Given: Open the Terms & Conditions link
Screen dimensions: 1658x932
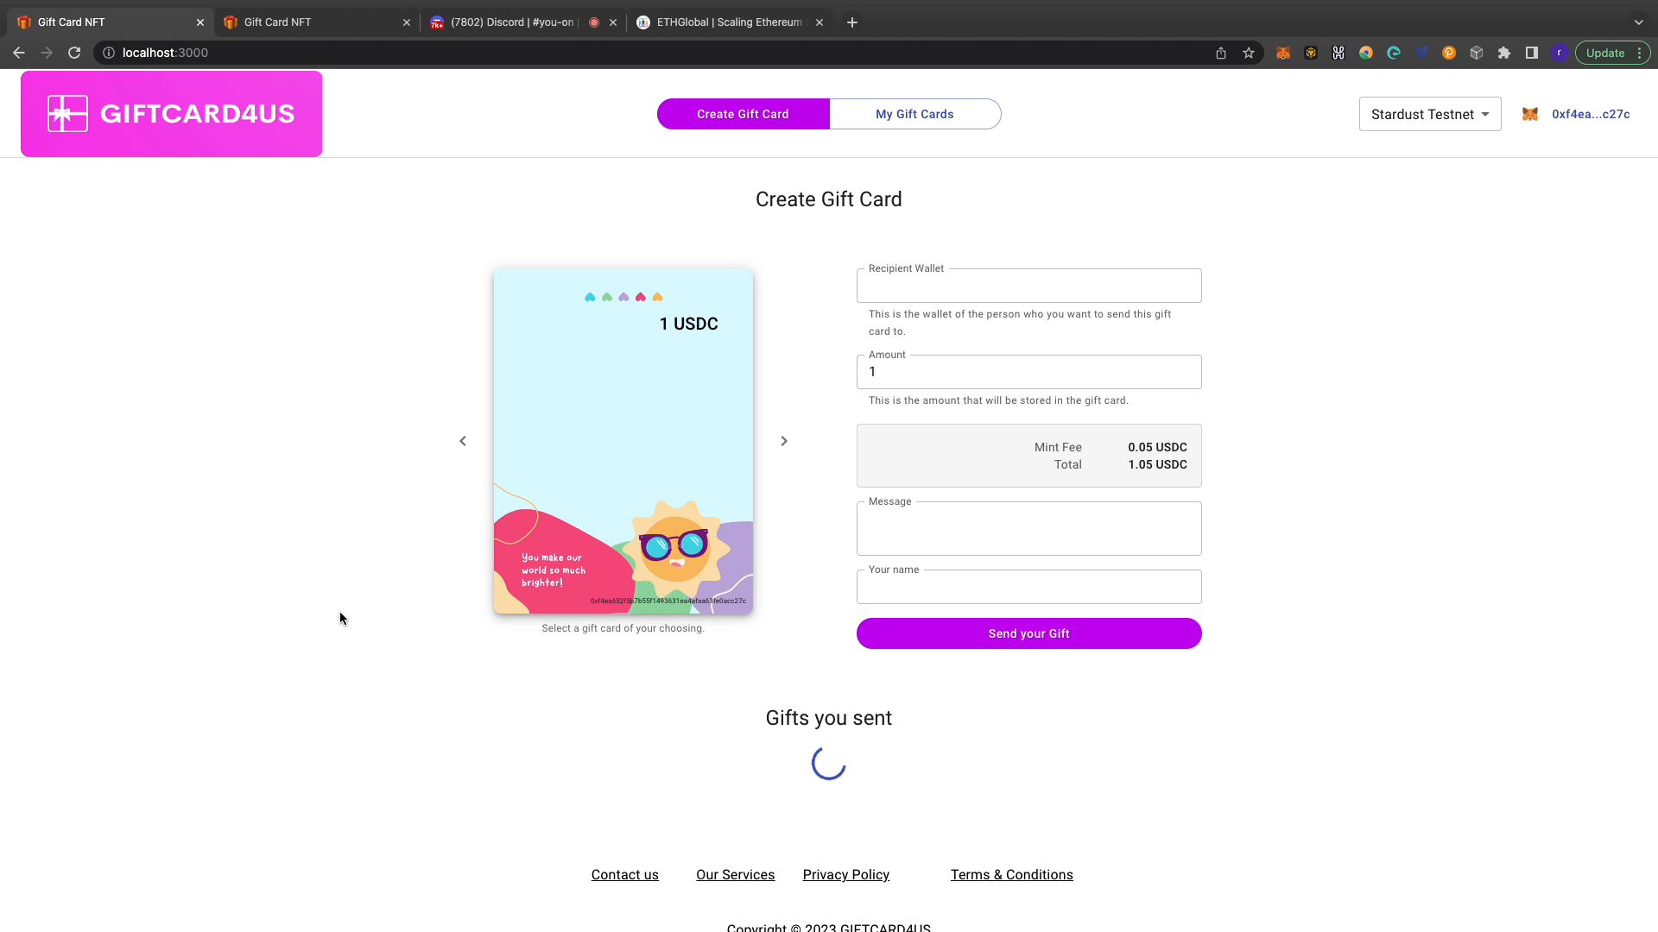Looking at the screenshot, I should click(x=1012, y=875).
